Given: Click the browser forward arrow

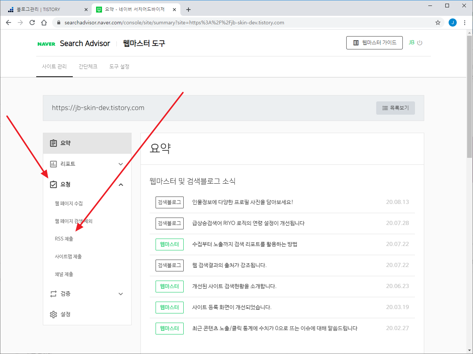Looking at the screenshot, I should coord(20,22).
